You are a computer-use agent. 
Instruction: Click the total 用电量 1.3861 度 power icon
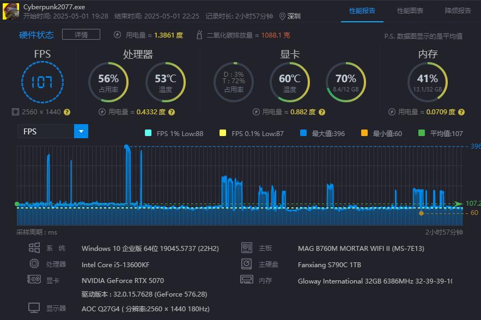(117, 35)
